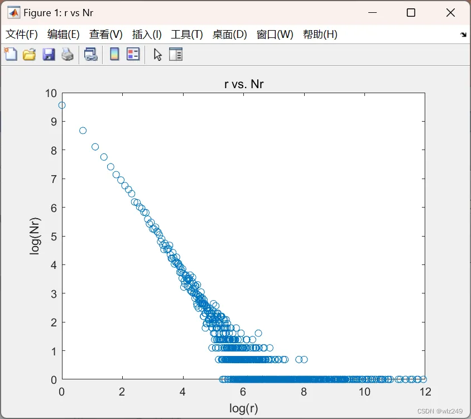Click the y-axis tick label 5
The width and height of the screenshot is (471, 419).
pyautogui.click(x=54, y=237)
